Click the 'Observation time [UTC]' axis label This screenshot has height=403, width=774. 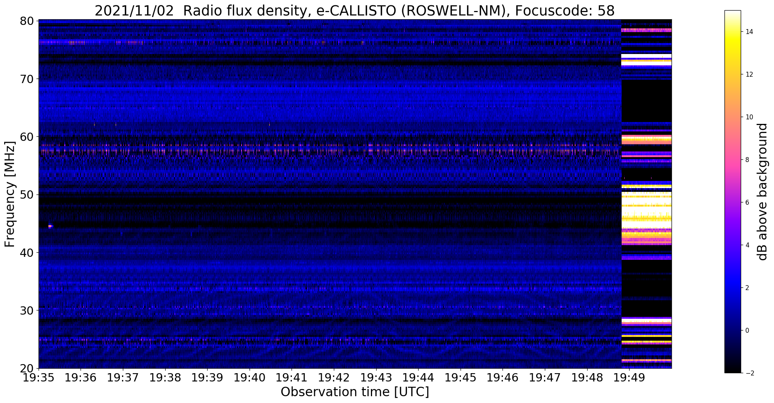pos(355,392)
